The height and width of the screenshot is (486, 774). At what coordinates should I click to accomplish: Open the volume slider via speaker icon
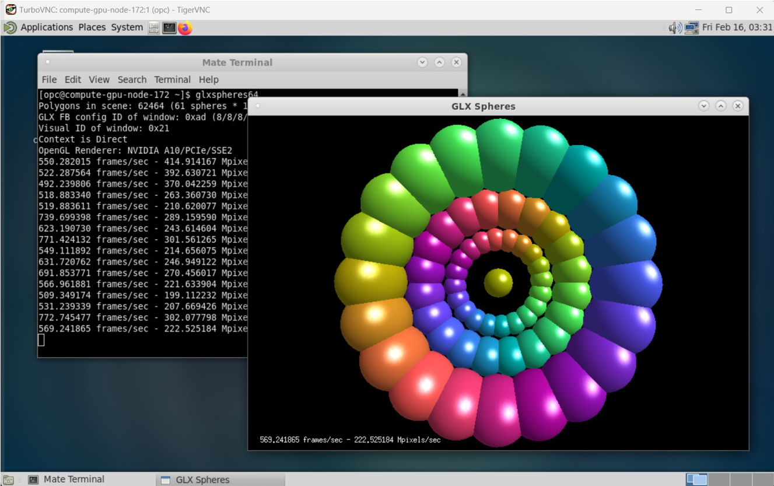pyautogui.click(x=674, y=27)
